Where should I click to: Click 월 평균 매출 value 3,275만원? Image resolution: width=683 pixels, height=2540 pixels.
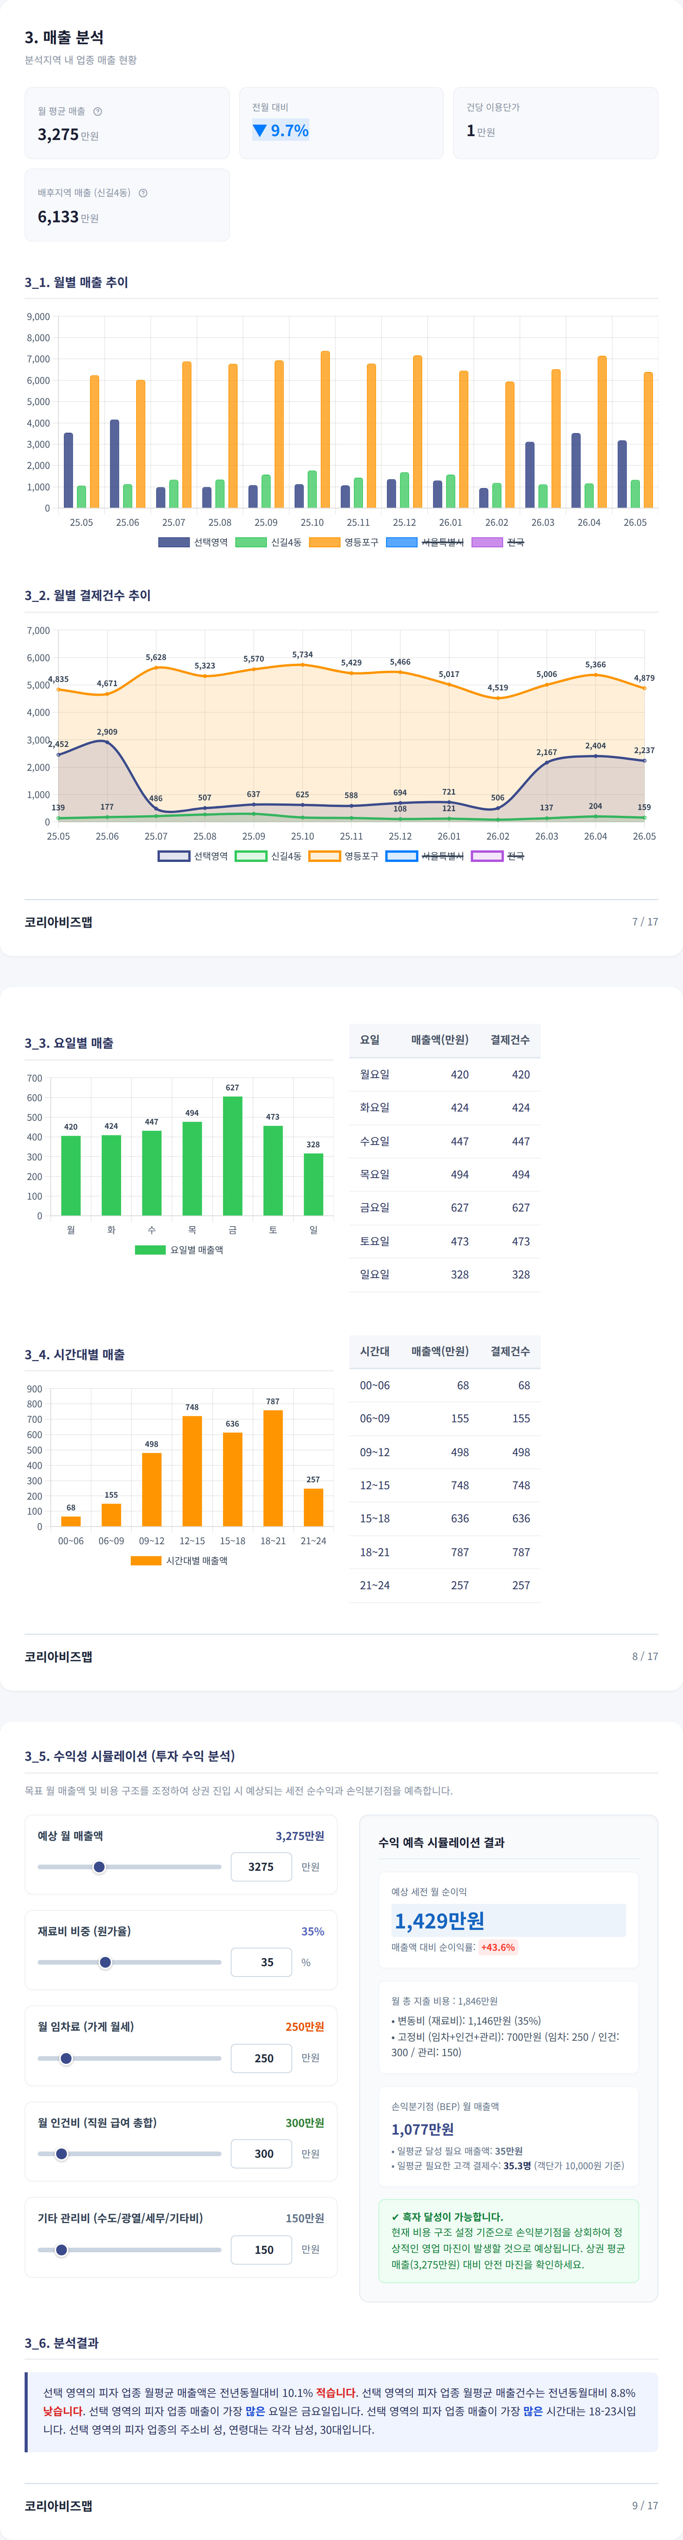(68, 134)
